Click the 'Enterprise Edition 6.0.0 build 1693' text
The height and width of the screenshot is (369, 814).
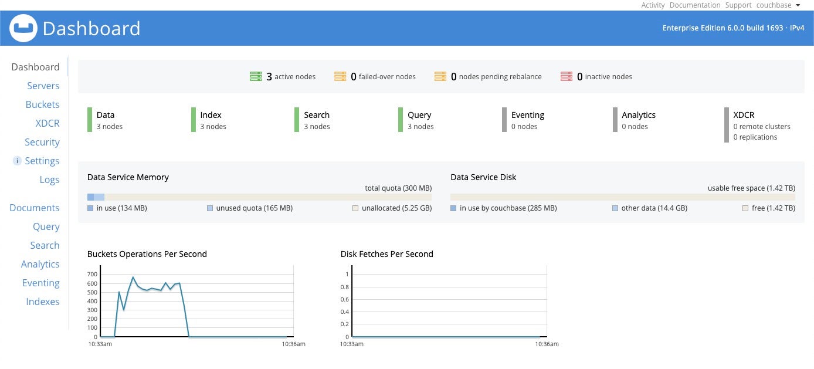coord(723,28)
